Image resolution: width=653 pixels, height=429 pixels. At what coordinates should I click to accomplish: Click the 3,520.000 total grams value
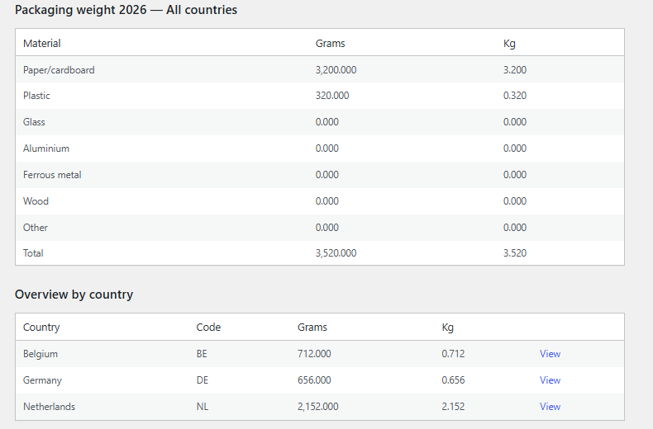pyautogui.click(x=336, y=253)
